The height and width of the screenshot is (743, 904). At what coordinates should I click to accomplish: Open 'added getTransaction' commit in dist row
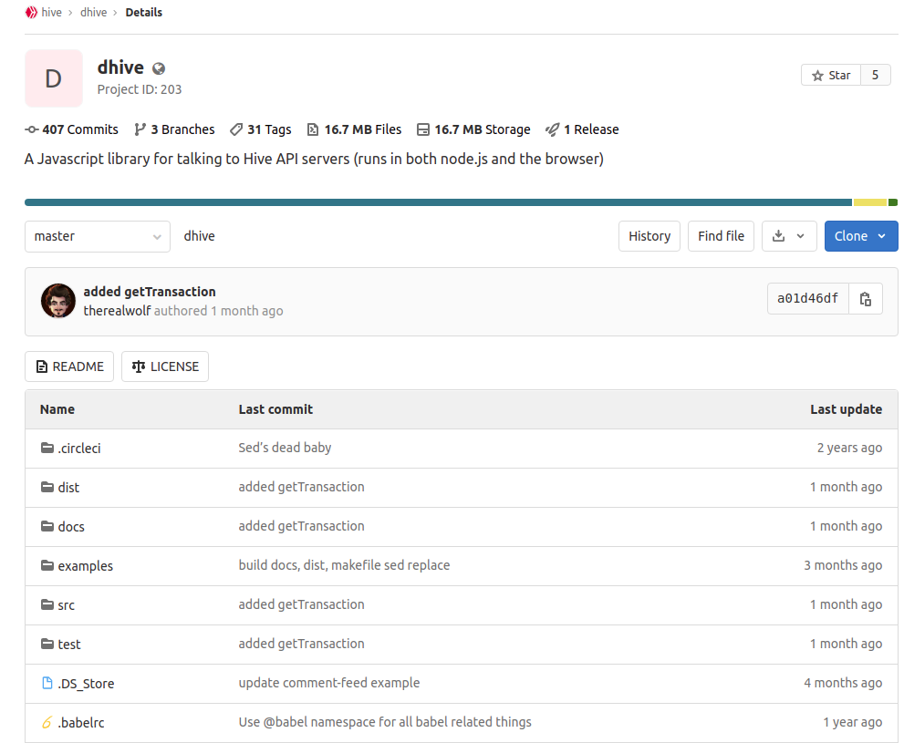[x=302, y=487]
